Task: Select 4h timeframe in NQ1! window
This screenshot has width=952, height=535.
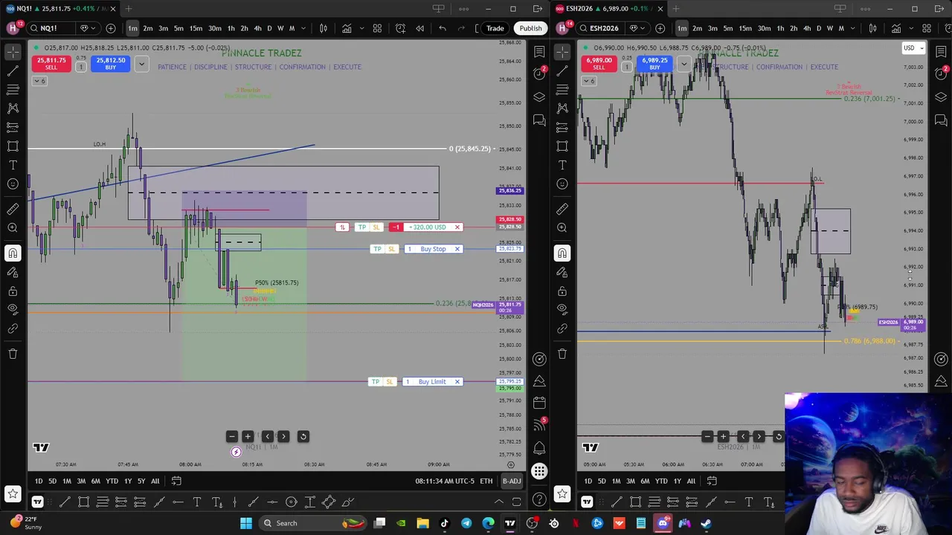Action: (257, 28)
